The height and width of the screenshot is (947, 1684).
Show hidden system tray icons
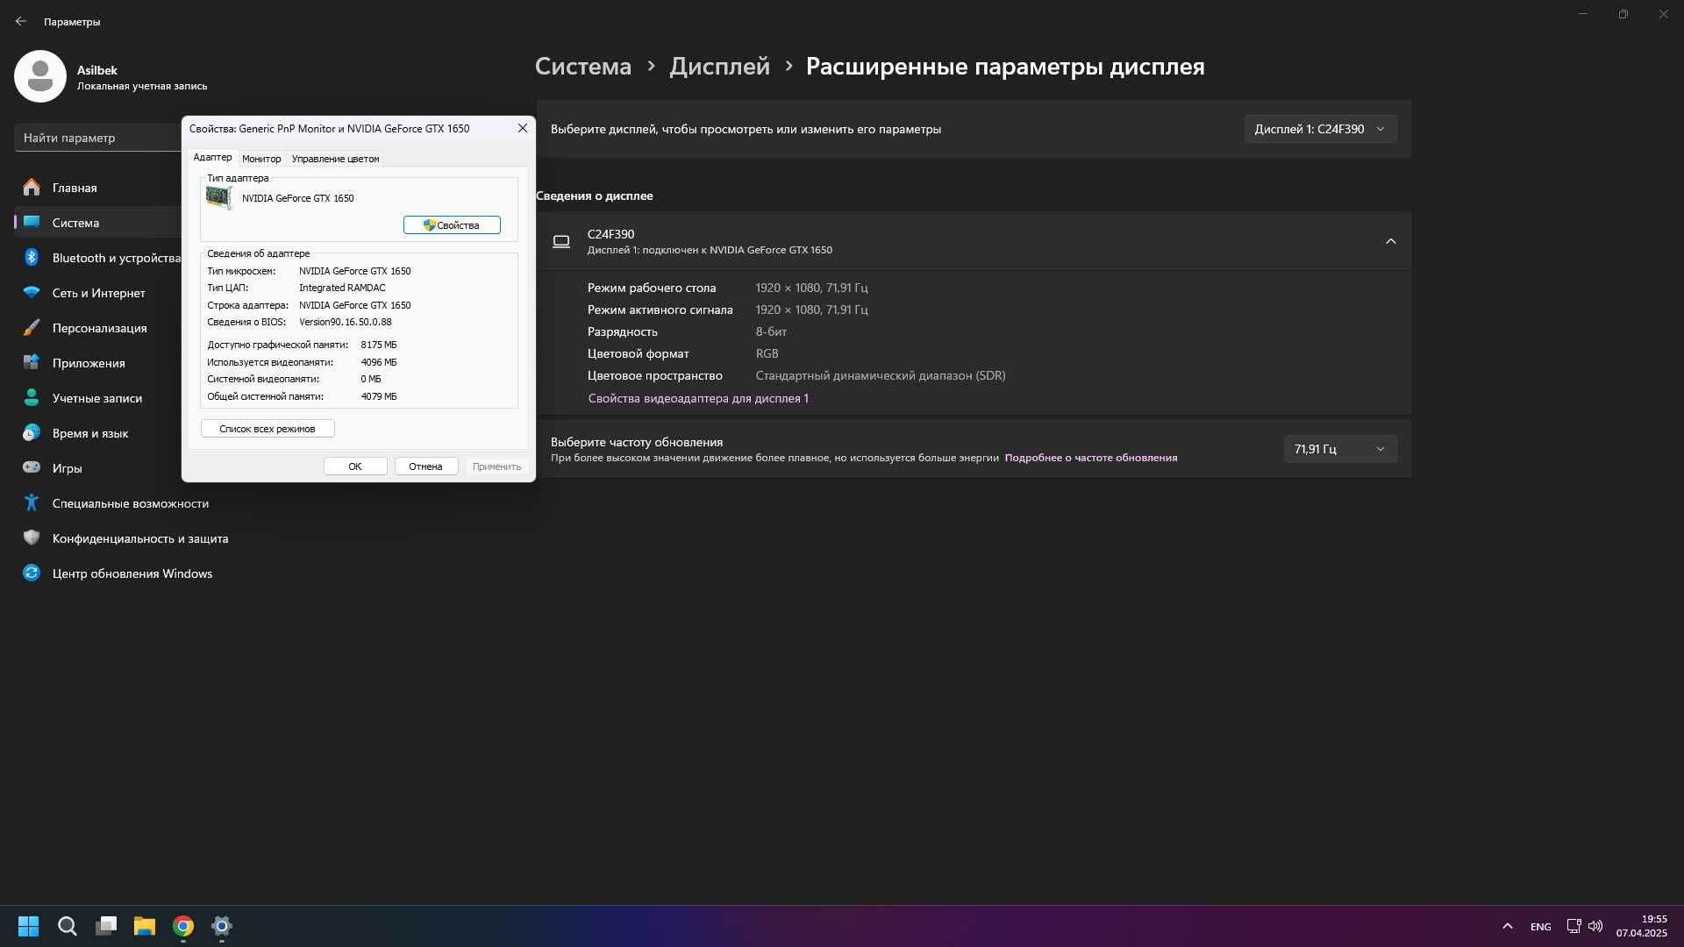1507,926
